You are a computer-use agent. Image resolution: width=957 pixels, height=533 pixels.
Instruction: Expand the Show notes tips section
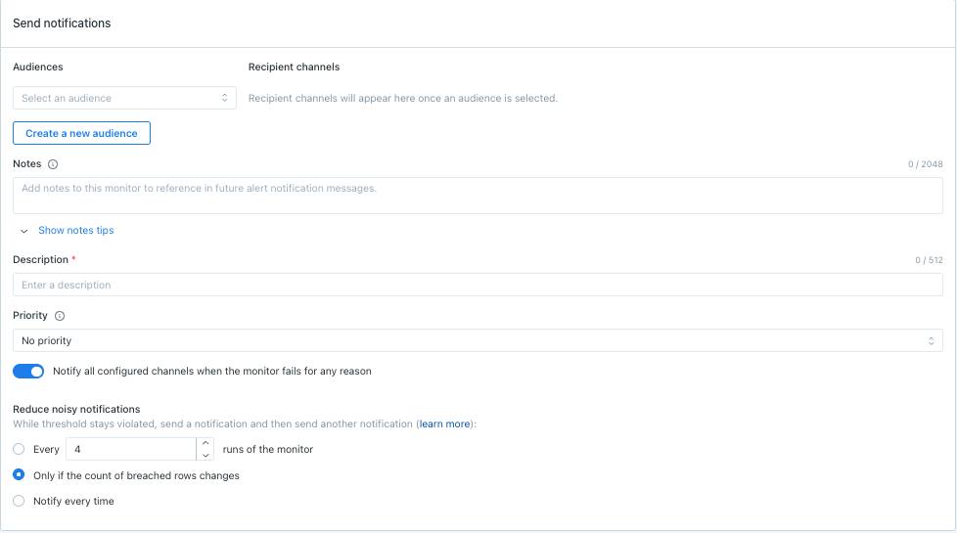[x=75, y=231]
